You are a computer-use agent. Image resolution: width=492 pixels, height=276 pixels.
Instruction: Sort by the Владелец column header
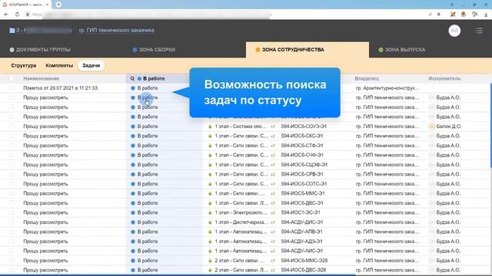pyautogui.click(x=367, y=78)
